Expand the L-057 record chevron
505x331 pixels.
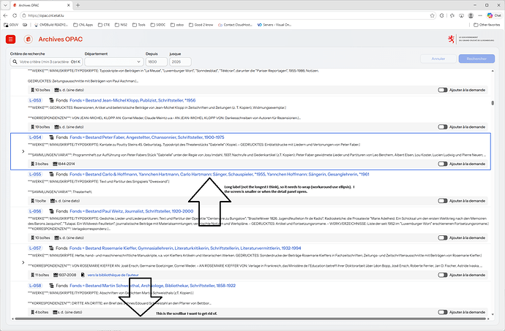pyautogui.click(x=23, y=262)
